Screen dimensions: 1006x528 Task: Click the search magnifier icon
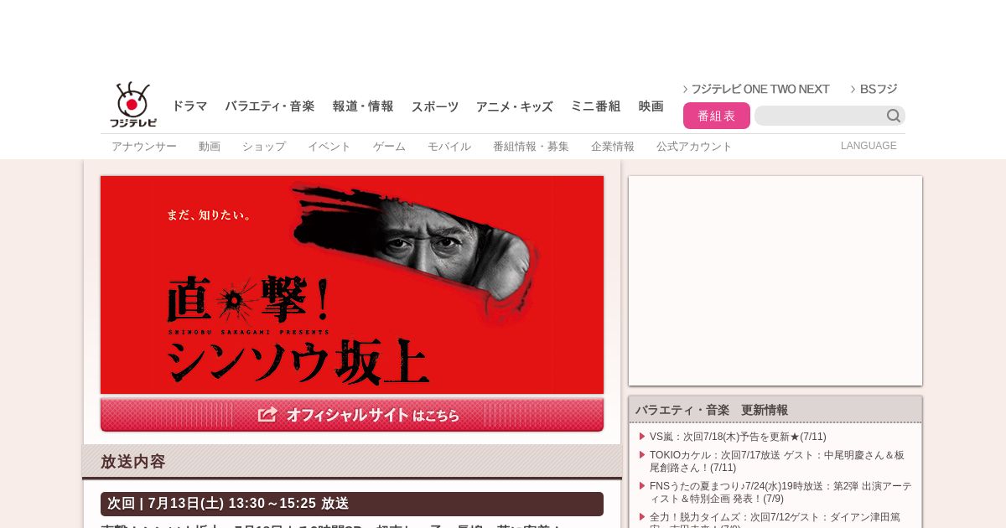894,116
